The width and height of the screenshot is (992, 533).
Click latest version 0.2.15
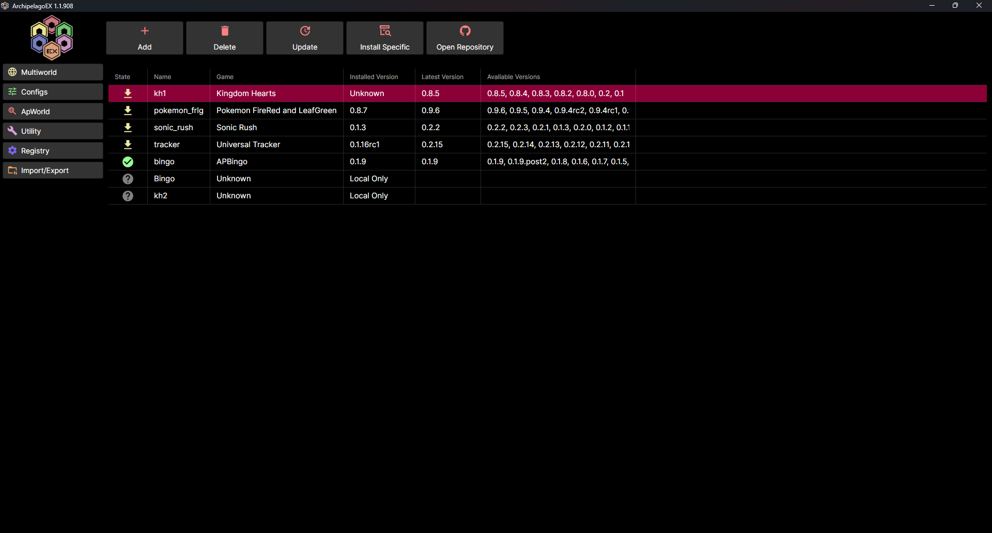448,145
